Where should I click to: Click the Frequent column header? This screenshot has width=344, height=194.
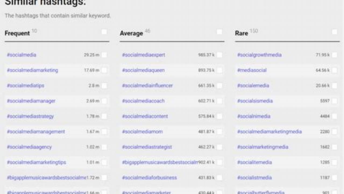(17, 33)
